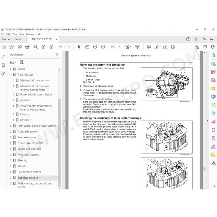This screenshot has width=217, height=217.
Task: Expand the Hydraulic systems bookmark
Action: click(x=11, y=155)
